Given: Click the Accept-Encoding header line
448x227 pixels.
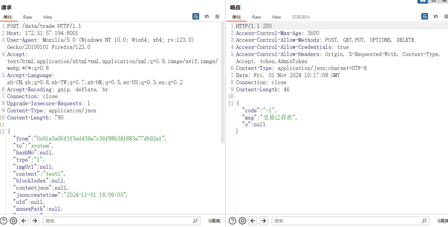Looking at the screenshot, I should (x=58, y=89).
